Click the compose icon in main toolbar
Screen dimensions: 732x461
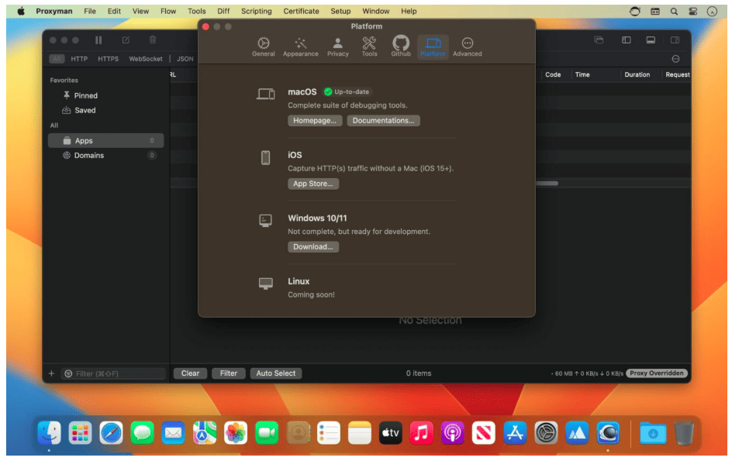coord(126,40)
